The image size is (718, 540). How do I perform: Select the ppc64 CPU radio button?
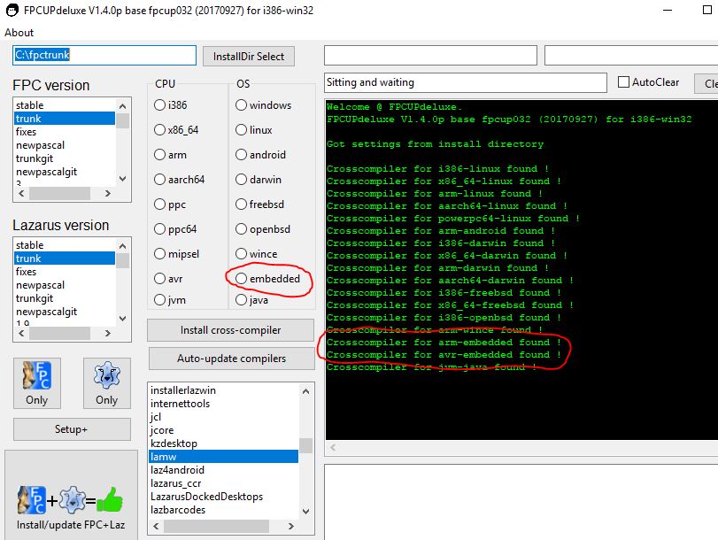(159, 228)
